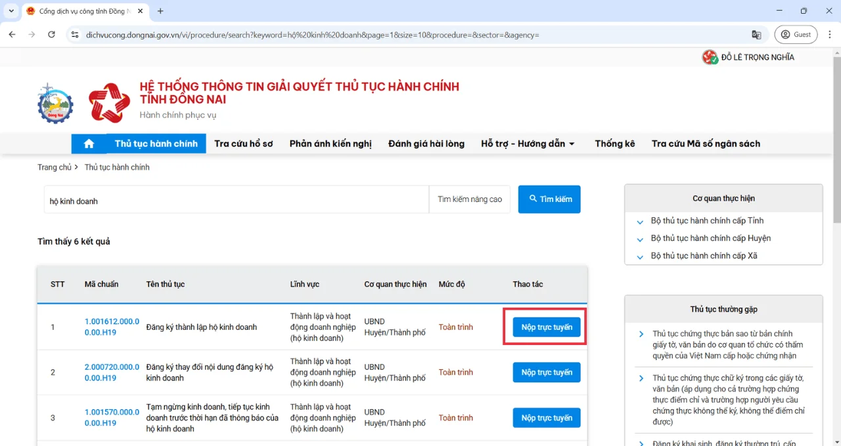
Task: Open procedure code link 1.001612.000.00.00.H19
Action: pyautogui.click(x=112, y=327)
